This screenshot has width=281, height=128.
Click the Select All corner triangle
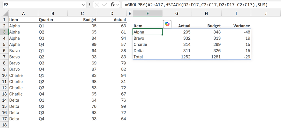(5, 13)
